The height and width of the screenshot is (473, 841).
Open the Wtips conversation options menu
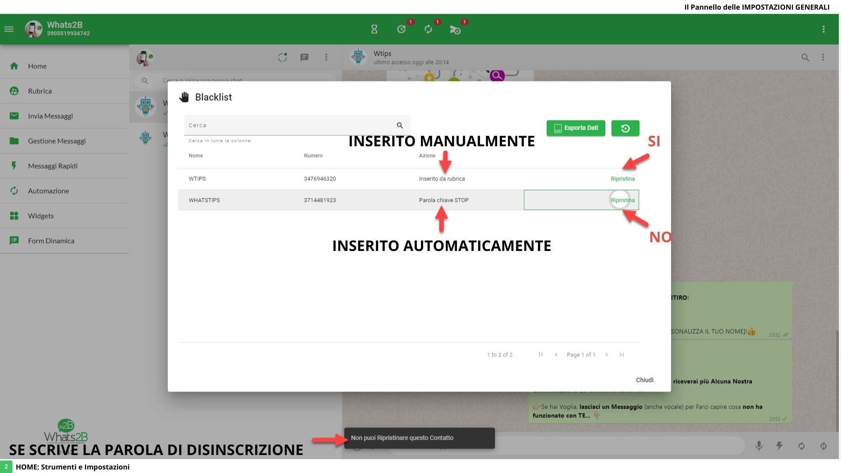823,57
